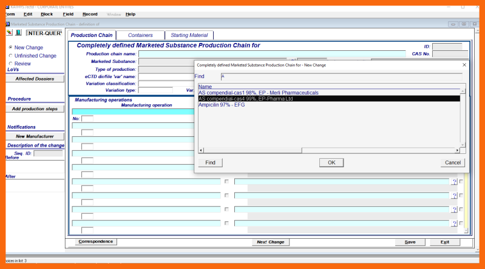The image size is (485, 269).
Task: Click the Name column header in the list
Action: point(205,87)
